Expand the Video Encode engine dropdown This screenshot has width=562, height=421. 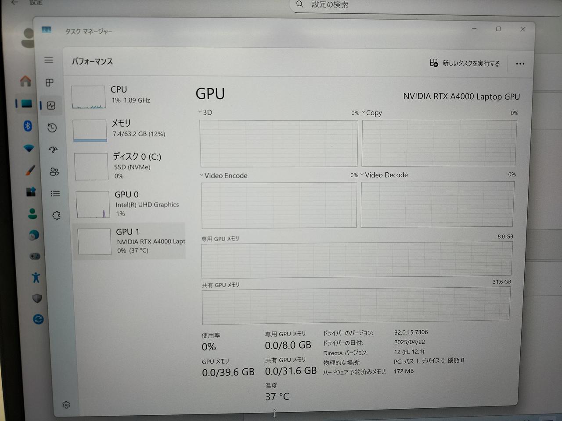(223, 175)
